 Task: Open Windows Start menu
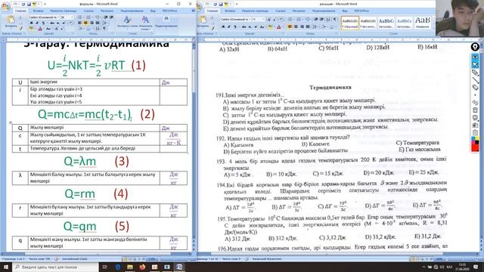pyautogui.click(x=6, y=267)
